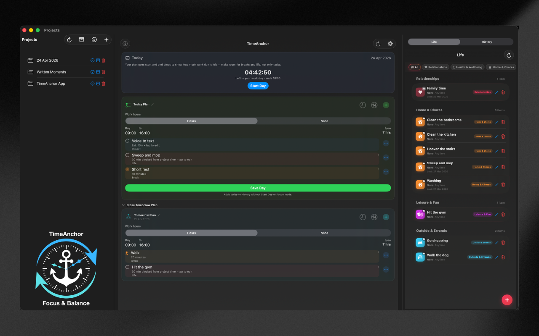The height and width of the screenshot is (336, 539).
Task: Mark the Written Moments project complete
Action: tap(93, 72)
